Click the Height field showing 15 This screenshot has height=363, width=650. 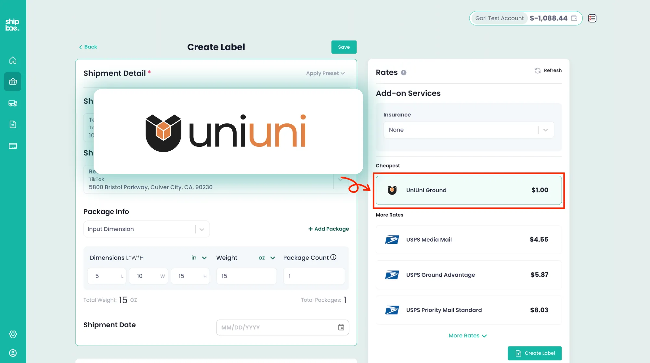190,276
